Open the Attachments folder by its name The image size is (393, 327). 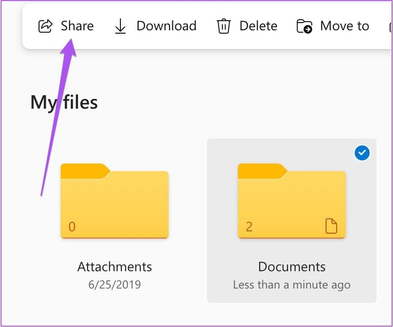coord(114,266)
